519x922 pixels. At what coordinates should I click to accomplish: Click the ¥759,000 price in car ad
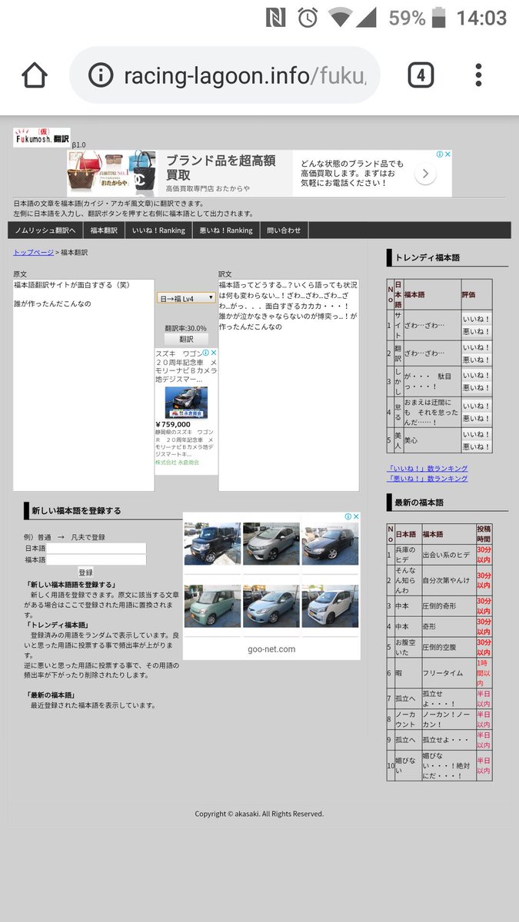(x=173, y=424)
